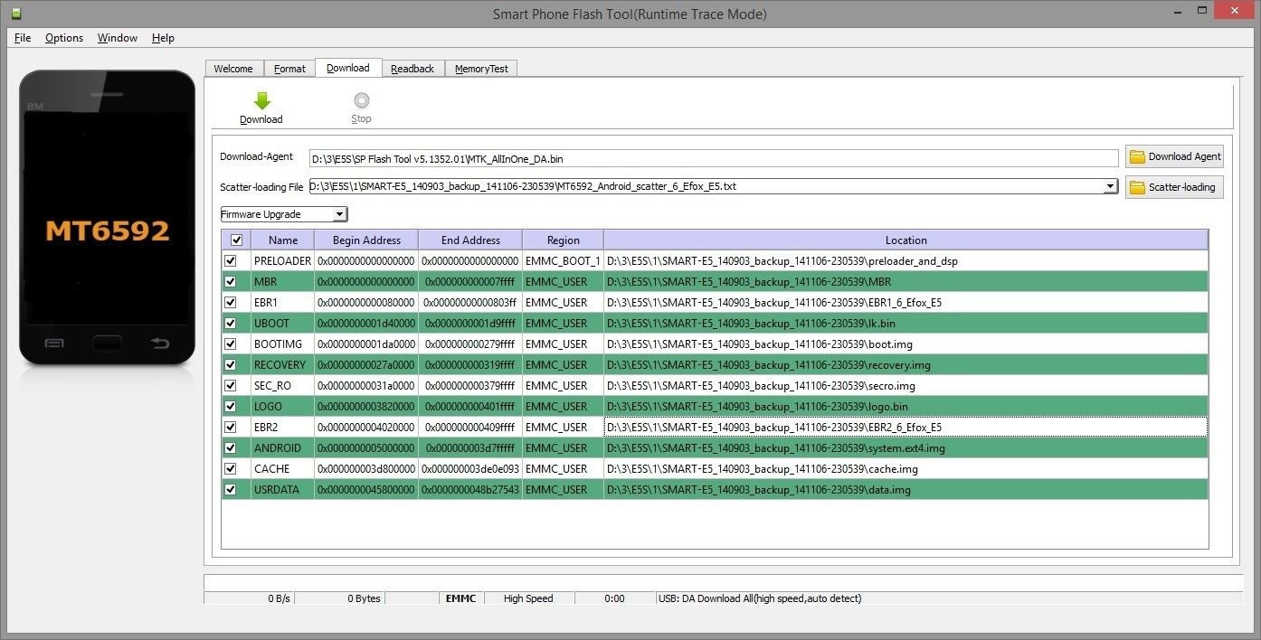Select the EBR2_6_Efox_E5 location cell

(905, 427)
